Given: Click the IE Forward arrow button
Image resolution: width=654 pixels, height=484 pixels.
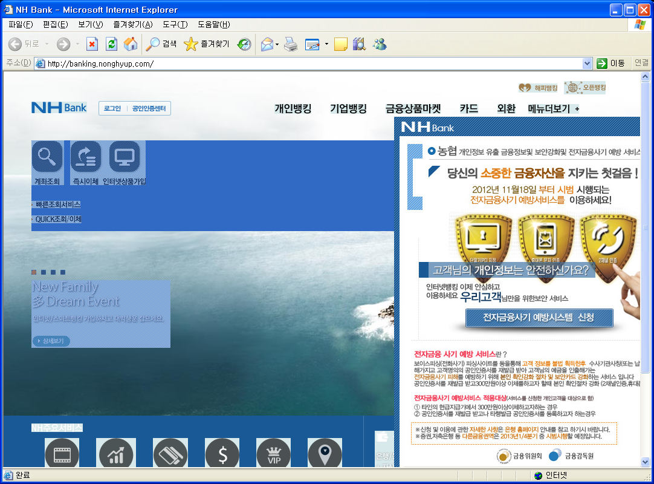Looking at the screenshot, I should point(63,44).
